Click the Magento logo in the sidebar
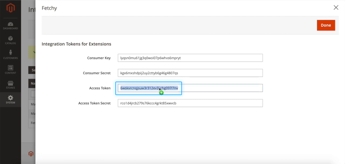This screenshot has width=345, height=164. 11,8
